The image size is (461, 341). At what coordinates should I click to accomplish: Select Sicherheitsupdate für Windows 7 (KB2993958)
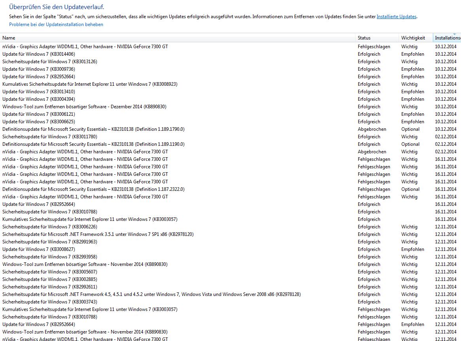[x=230, y=257]
